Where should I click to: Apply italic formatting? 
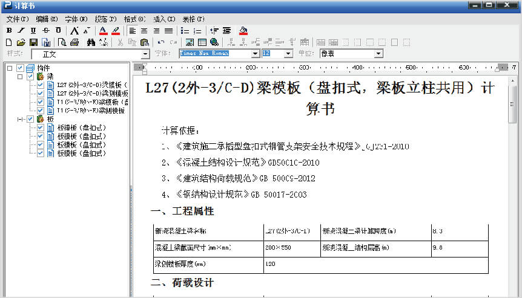21,30
